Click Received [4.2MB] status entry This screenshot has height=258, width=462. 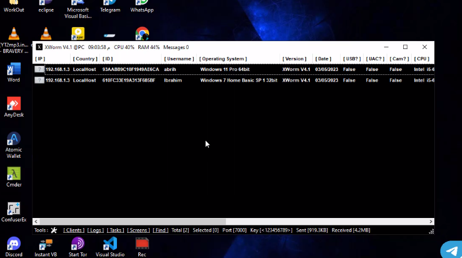pos(351,230)
